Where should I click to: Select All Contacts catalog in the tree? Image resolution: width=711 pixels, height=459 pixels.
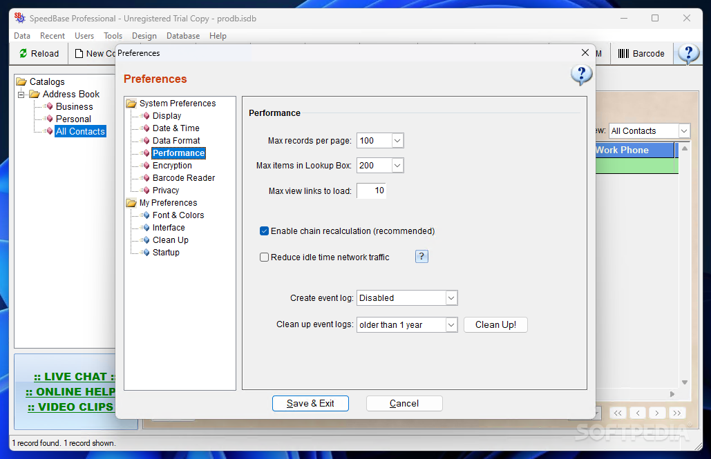pyautogui.click(x=80, y=131)
